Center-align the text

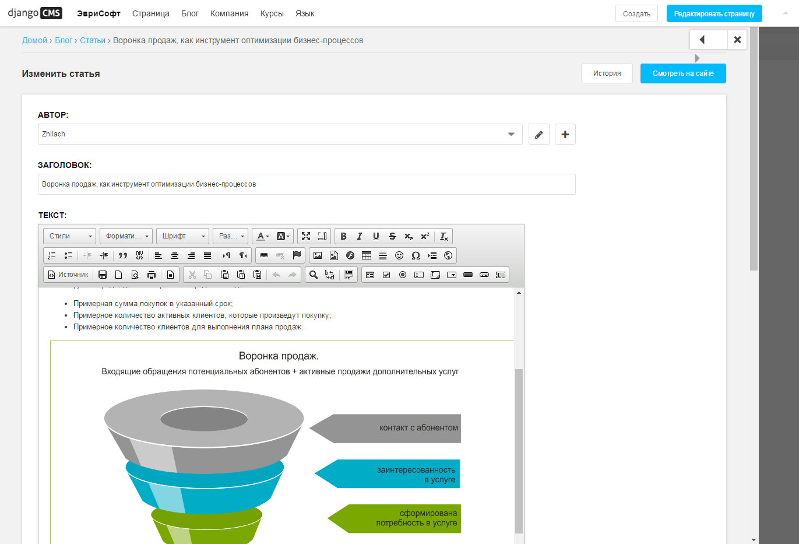pyautogui.click(x=175, y=255)
